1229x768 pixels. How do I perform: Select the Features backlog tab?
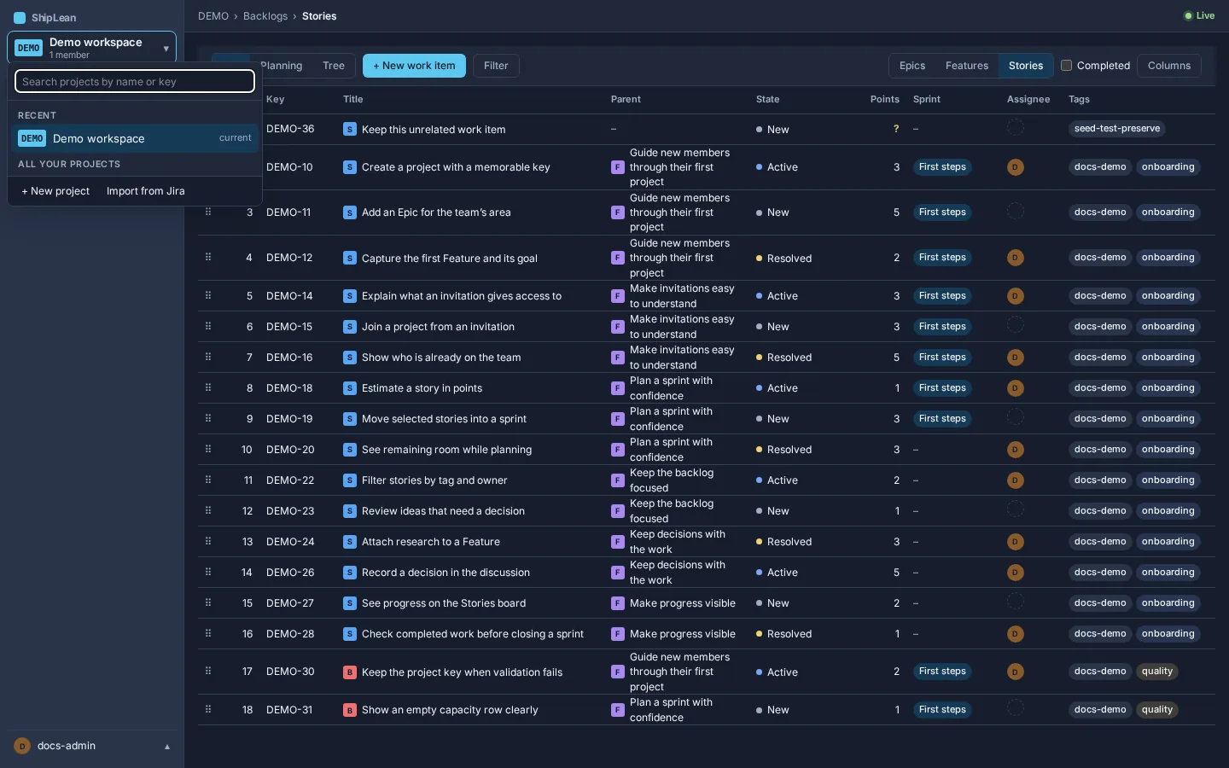(967, 66)
